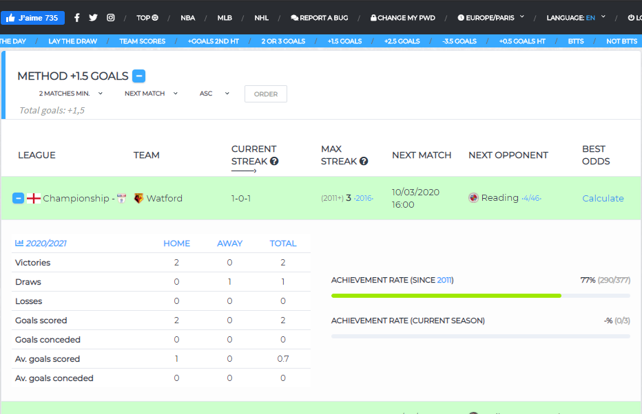Collapse the Method +1.5 Goals section
642x414 pixels.
coord(138,76)
